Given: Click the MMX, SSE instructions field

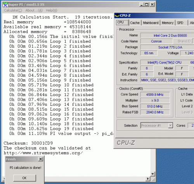Looking at the screenshot, I should 167,80.
